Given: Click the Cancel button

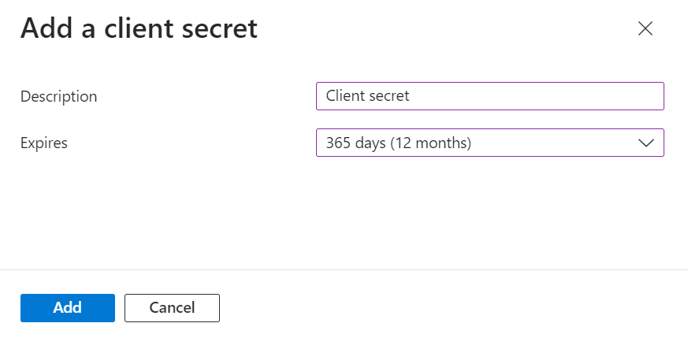Looking at the screenshot, I should point(172,308).
